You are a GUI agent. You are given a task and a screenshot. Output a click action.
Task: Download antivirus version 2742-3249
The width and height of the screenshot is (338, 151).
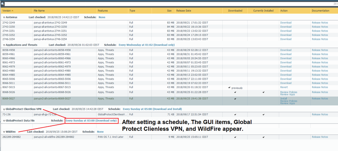pyautogui.click(x=286, y=23)
